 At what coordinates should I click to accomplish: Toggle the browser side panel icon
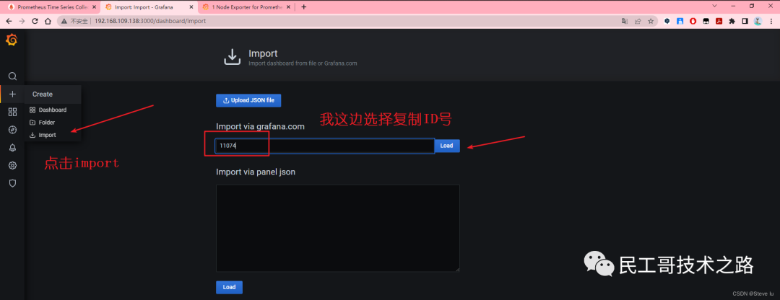click(745, 22)
